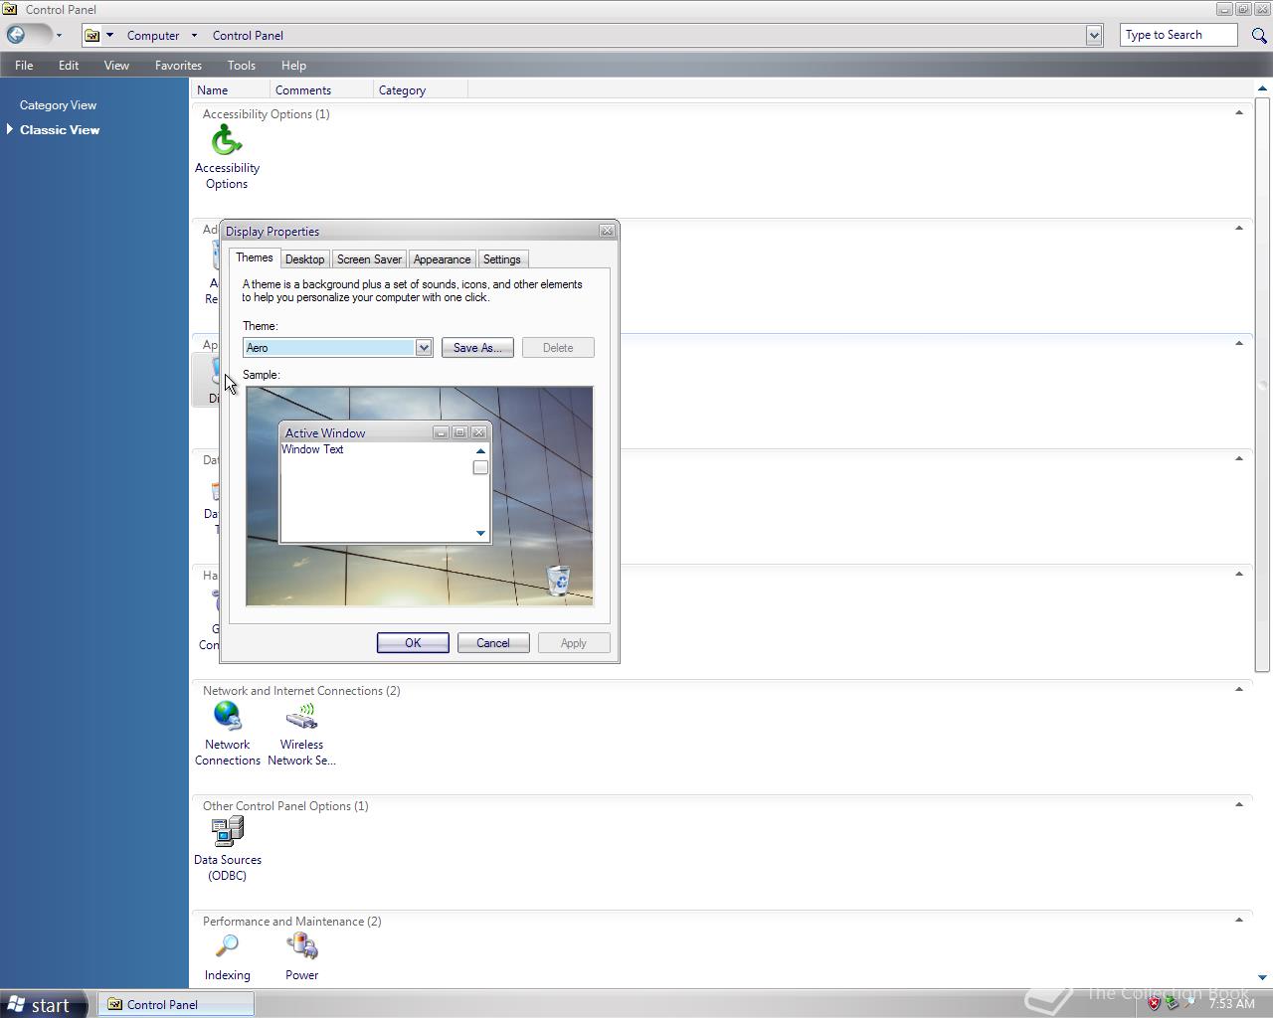Click Control Panel in breadcrumb

point(248,35)
